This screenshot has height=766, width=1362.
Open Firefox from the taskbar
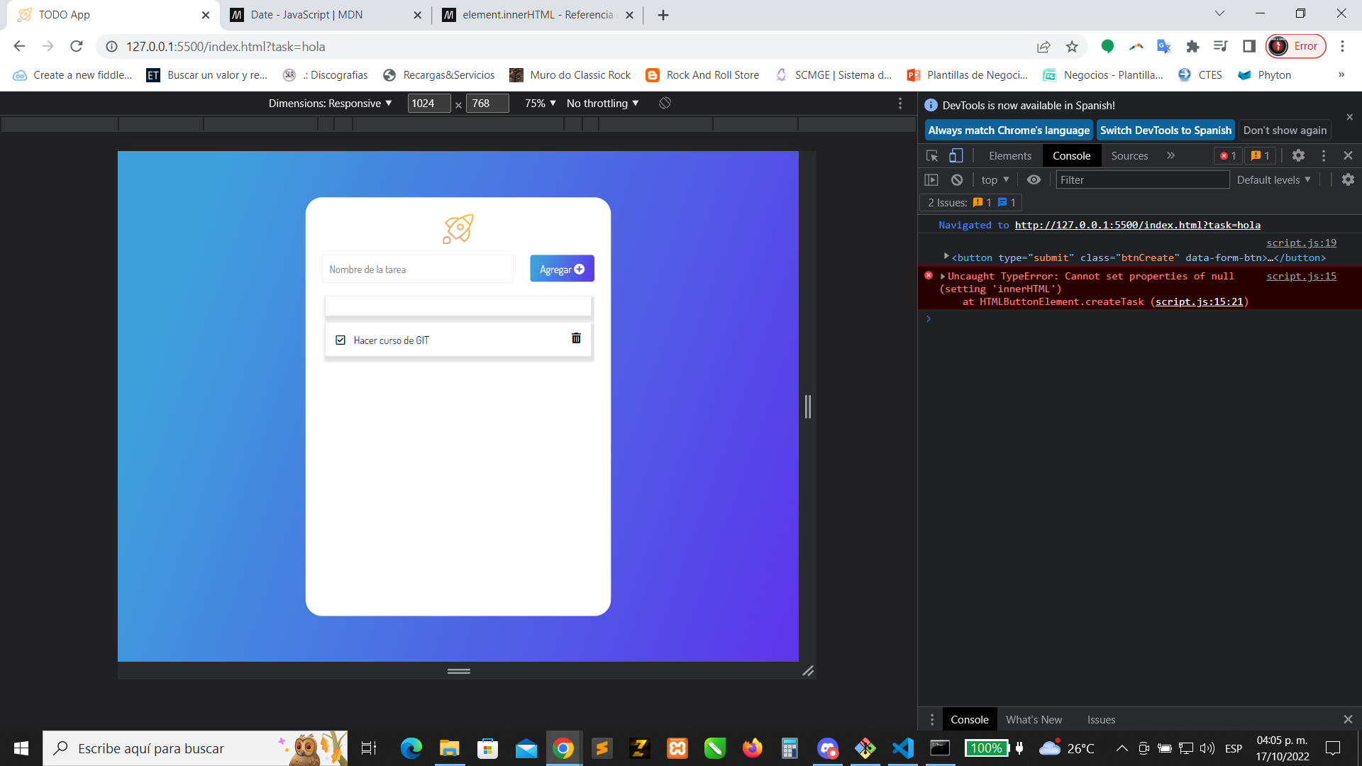click(752, 748)
